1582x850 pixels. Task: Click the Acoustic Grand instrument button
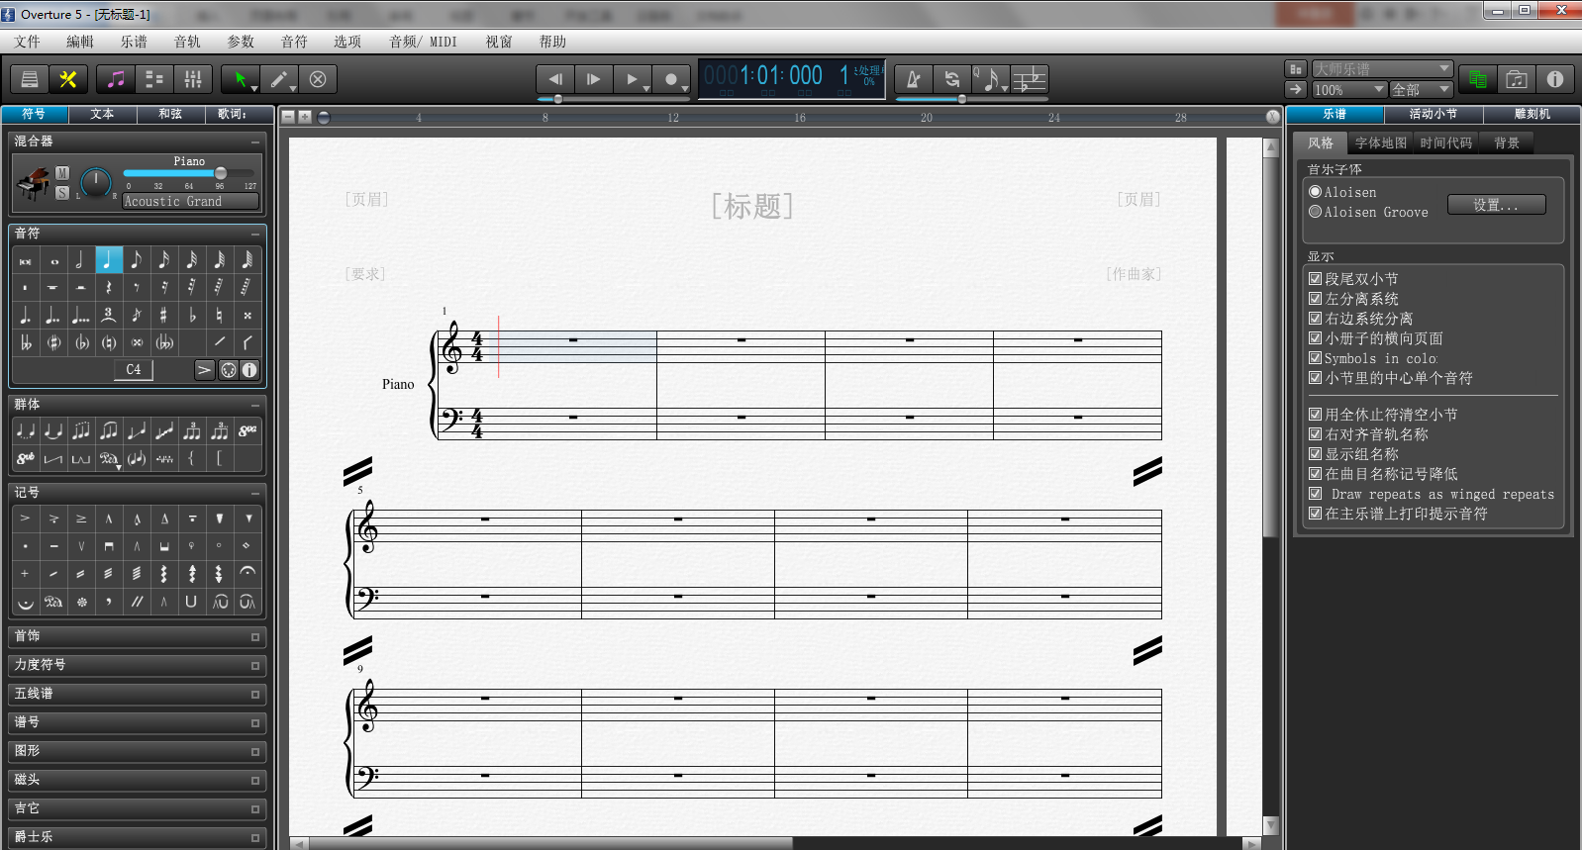(x=190, y=201)
